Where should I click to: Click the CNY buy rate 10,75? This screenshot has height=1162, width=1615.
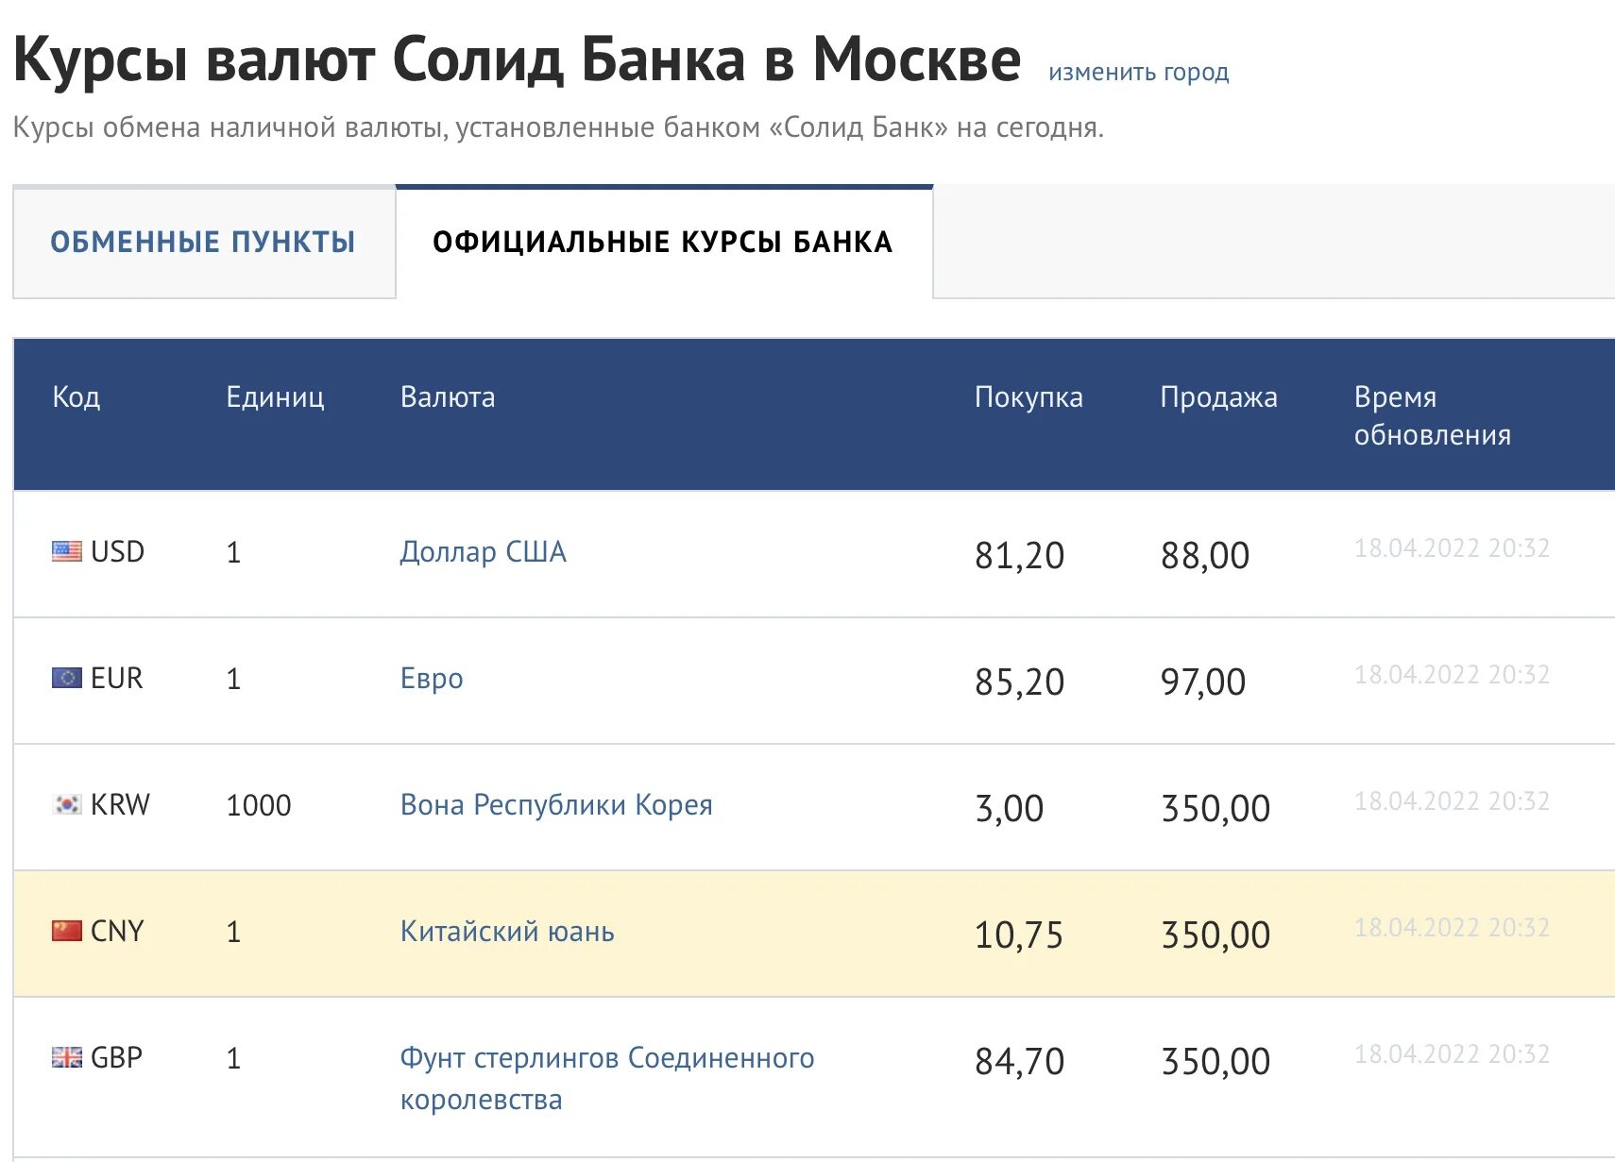[1019, 935]
